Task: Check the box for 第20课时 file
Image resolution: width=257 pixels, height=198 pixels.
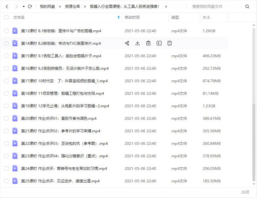Action: coord(6,118)
